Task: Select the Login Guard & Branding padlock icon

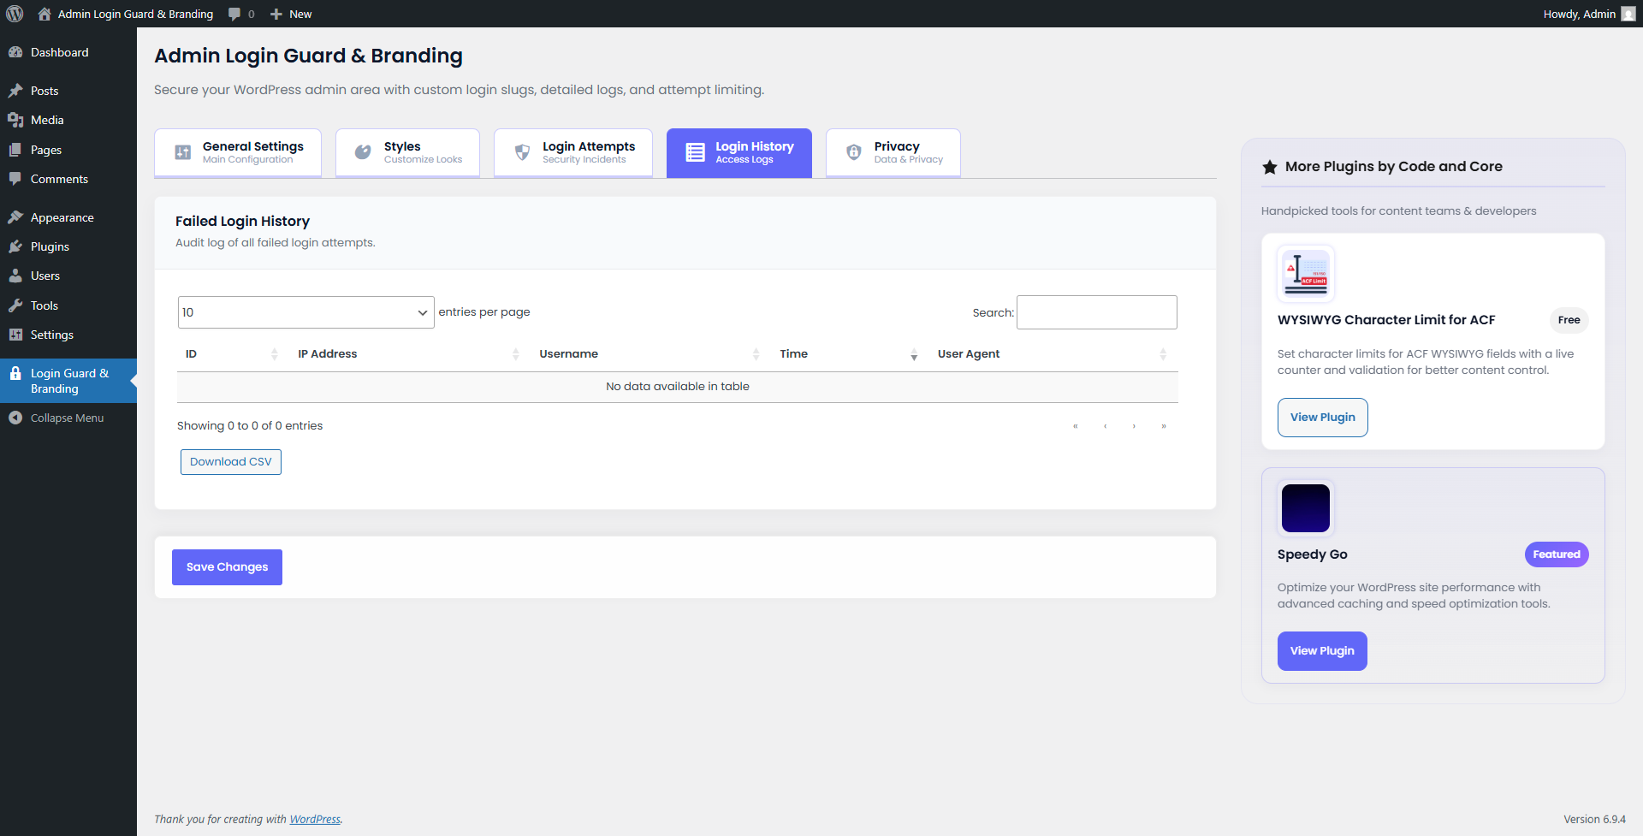Action: coord(16,374)
